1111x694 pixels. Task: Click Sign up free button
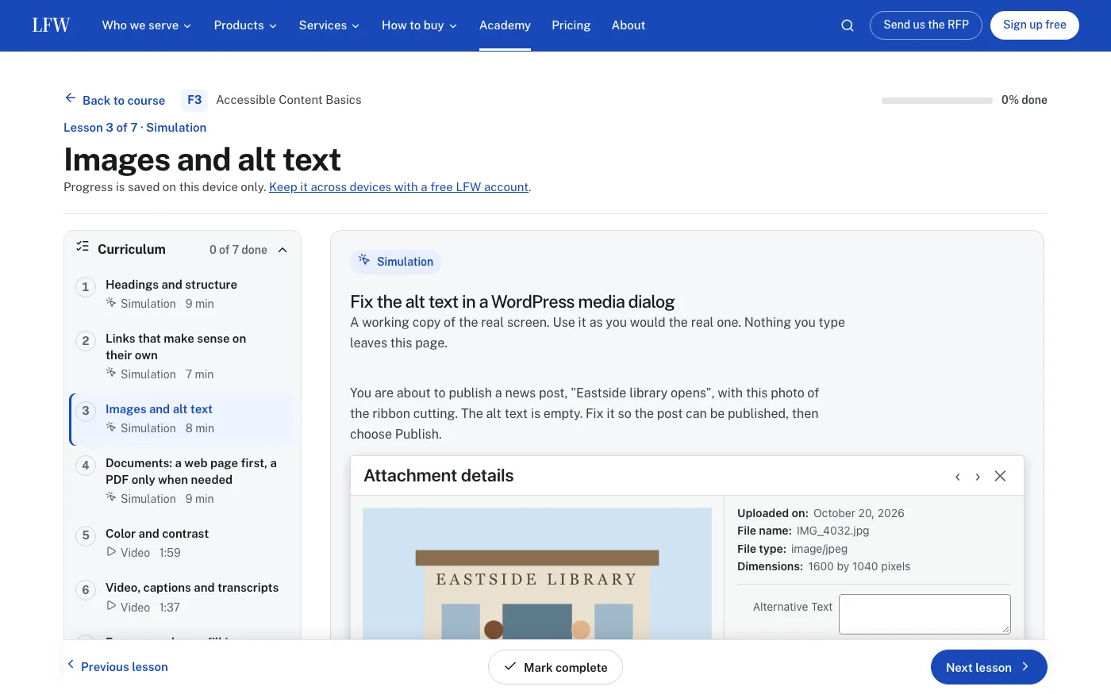(x=1035, y=25)
